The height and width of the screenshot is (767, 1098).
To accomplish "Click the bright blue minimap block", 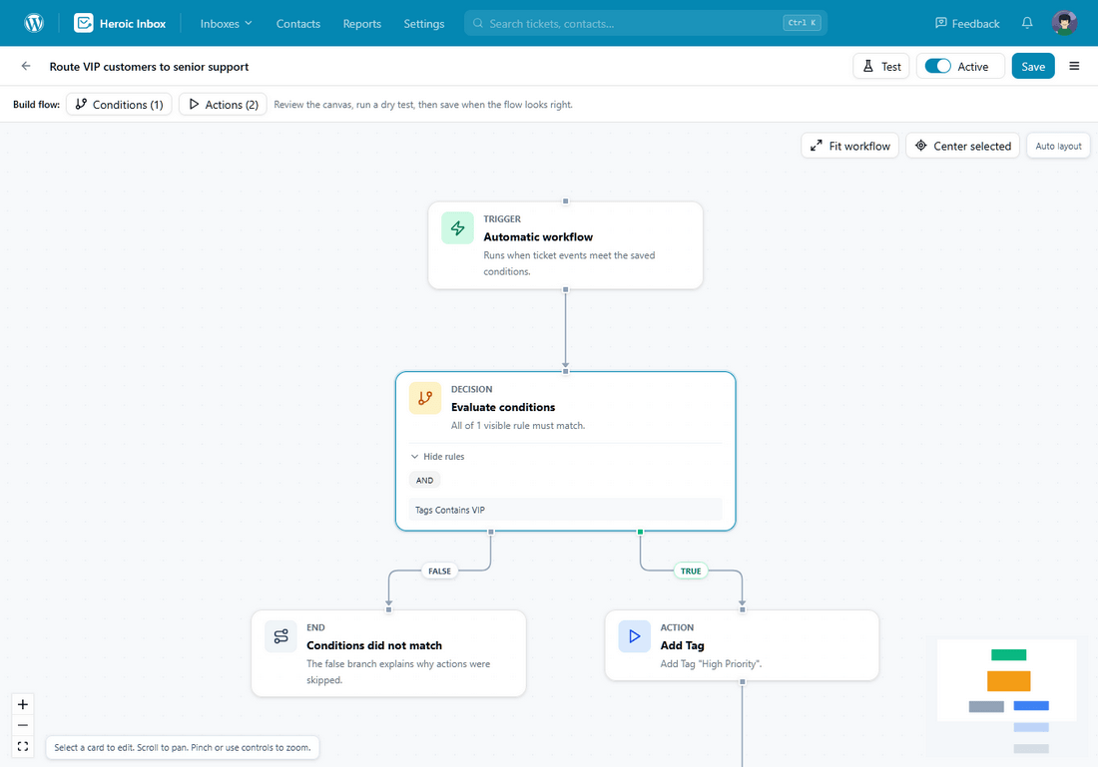I will click(x=1031, y=706).
